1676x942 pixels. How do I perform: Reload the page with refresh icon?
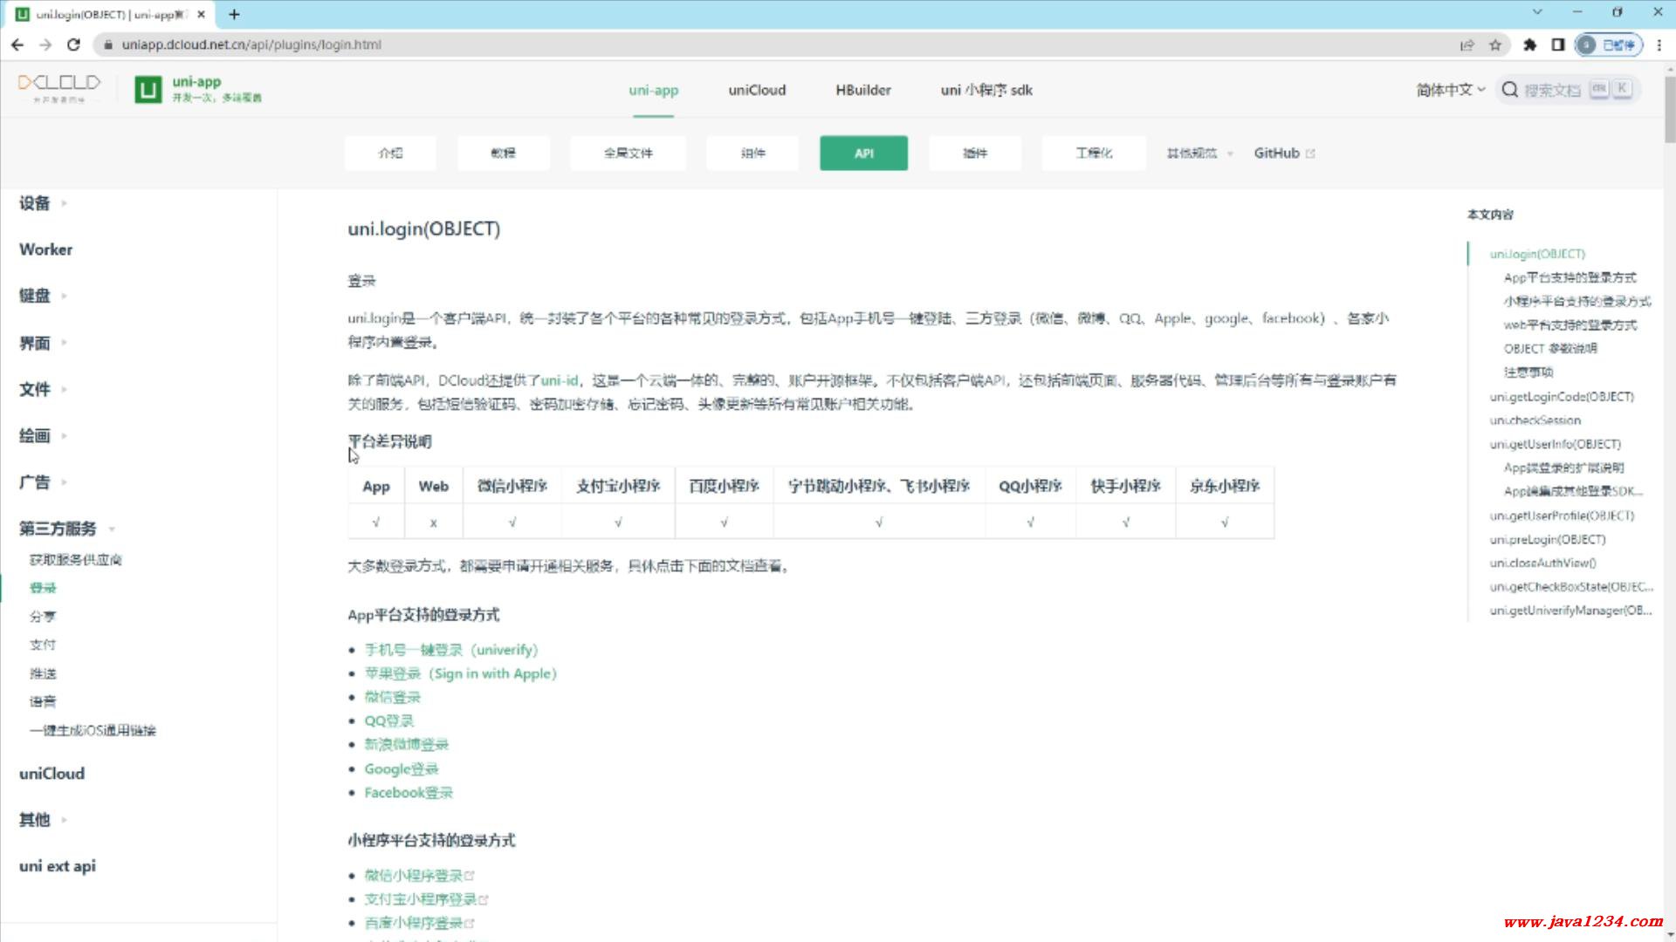74,44
